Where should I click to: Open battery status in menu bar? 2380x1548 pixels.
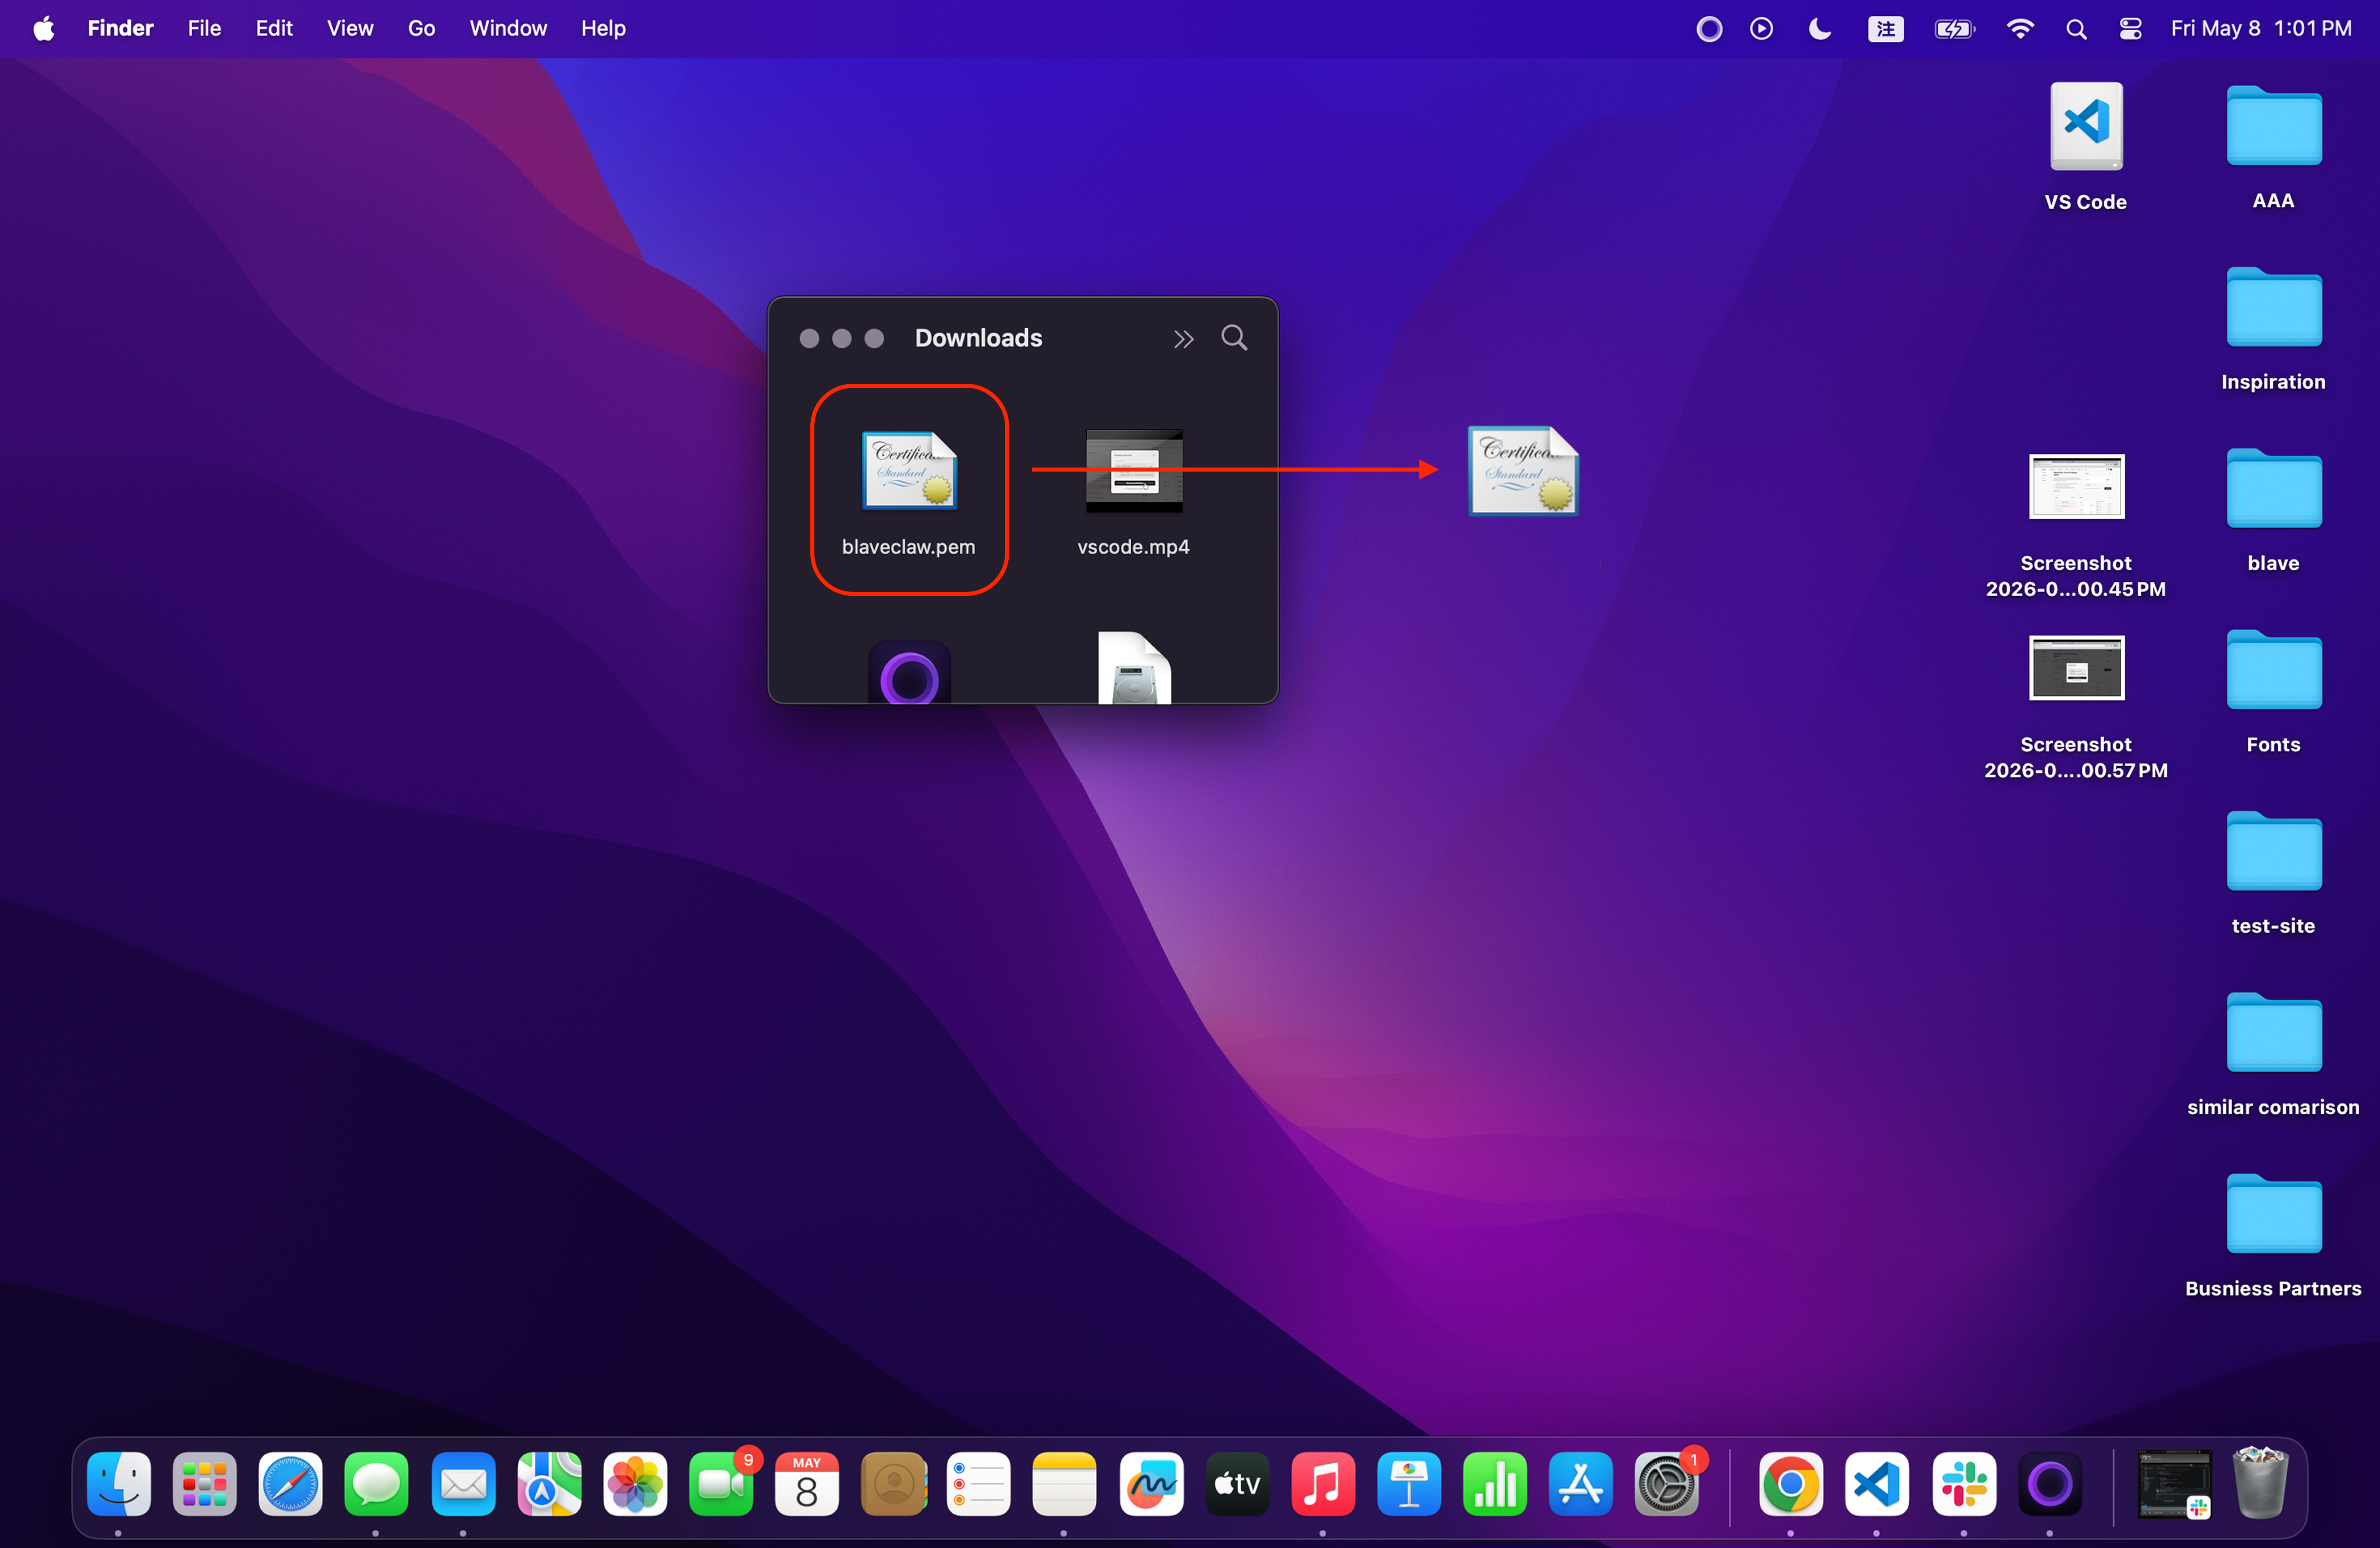point(1954,29)
